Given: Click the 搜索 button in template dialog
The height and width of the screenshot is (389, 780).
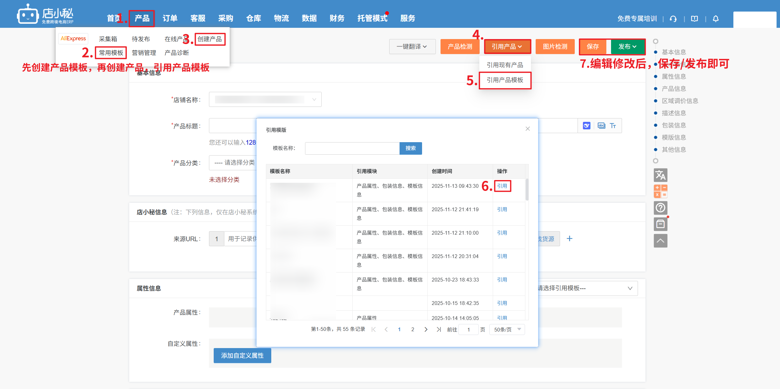Looking at the screenshot, I should [410, 148].
